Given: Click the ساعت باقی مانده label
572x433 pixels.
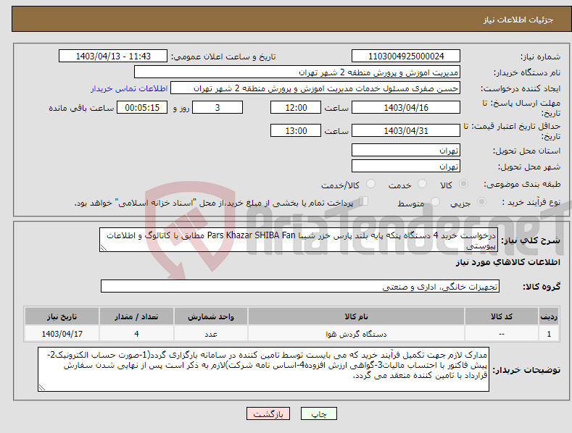Looking at the screenshot, I should 81,108.
